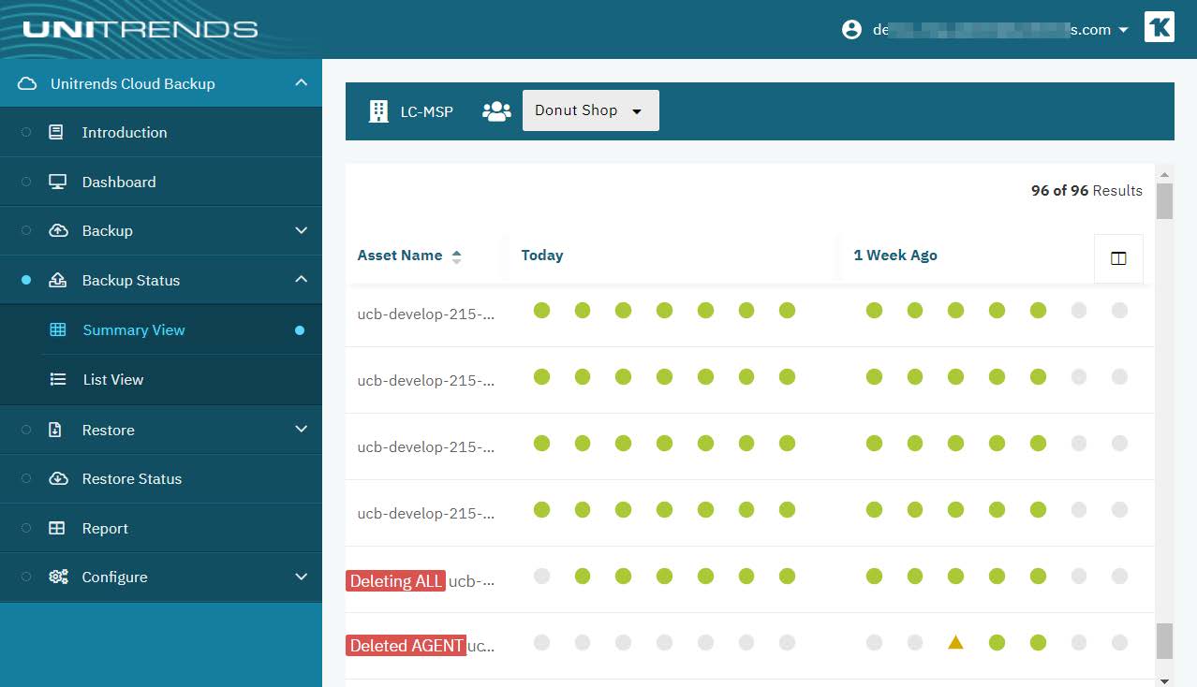Click the Deleted AGENT red badge
The image size is (1197, 687).
[x=406, y=646]
